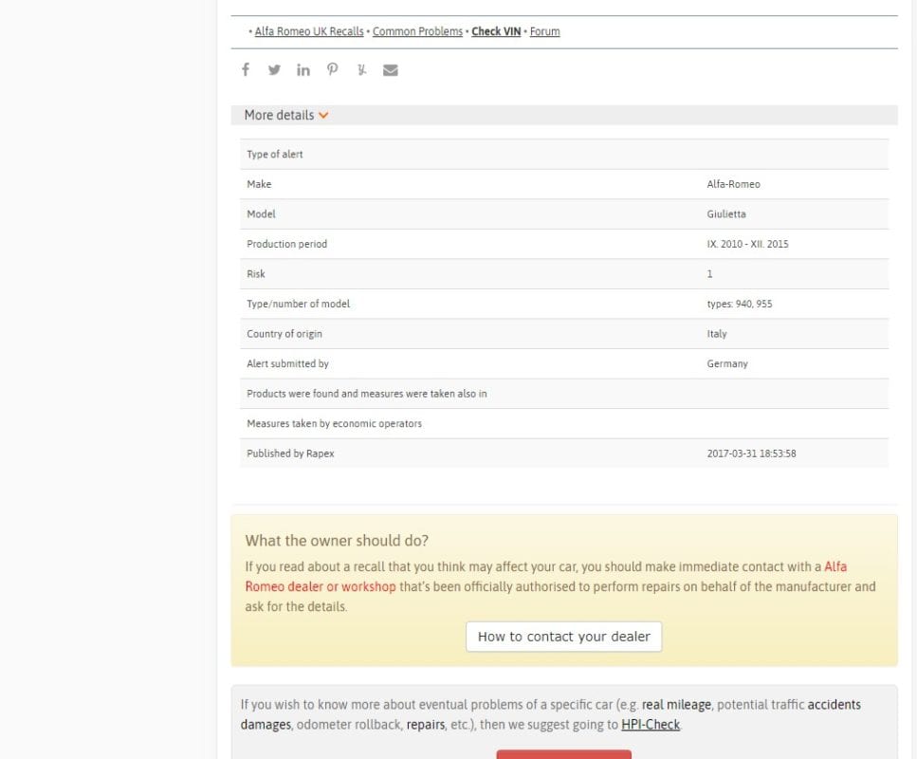Open Alfa Romeo UK Recalls link
The width and height of the screenshot is (917, 759).
[309, 31]
